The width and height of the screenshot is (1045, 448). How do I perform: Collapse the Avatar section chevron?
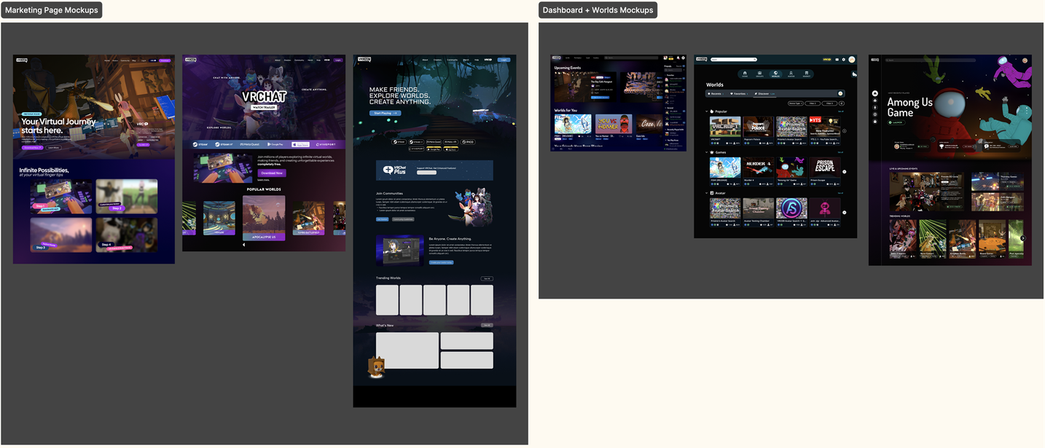pos(707,193)
